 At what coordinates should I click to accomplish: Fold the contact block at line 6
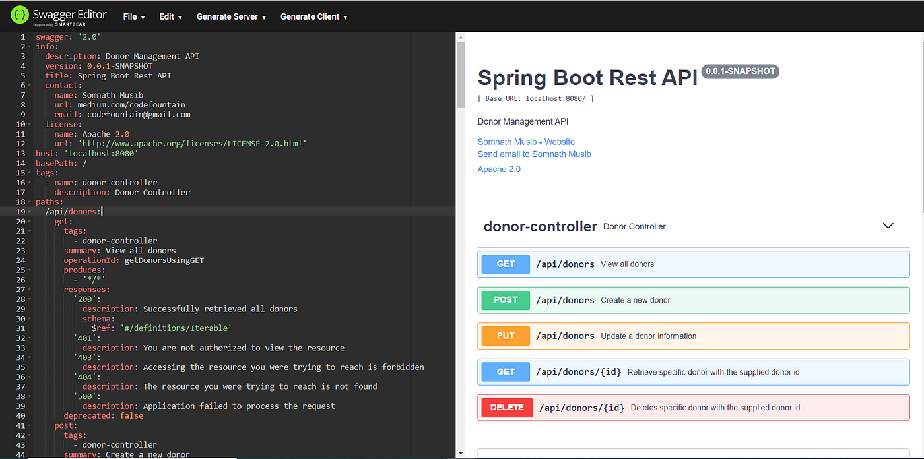(x=30, y=86)
